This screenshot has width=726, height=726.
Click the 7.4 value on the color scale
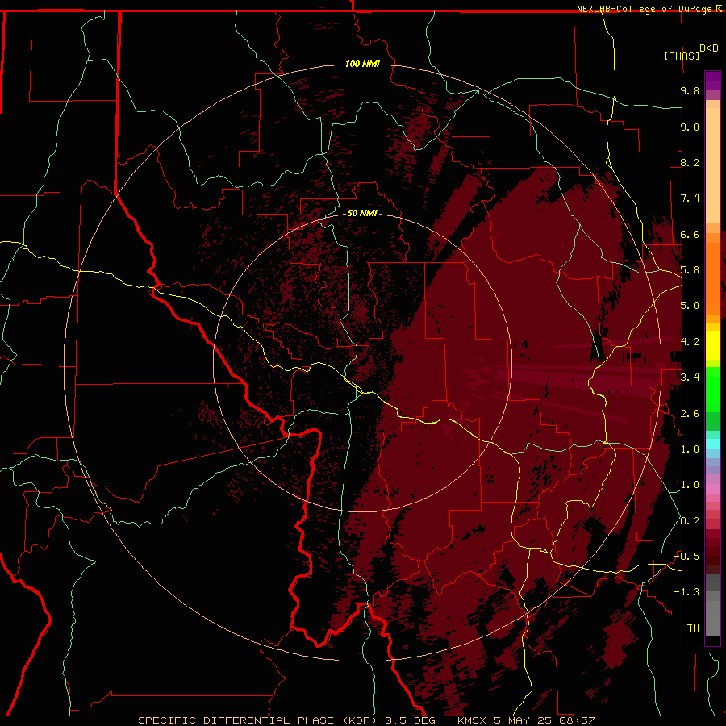pos(690,198)
